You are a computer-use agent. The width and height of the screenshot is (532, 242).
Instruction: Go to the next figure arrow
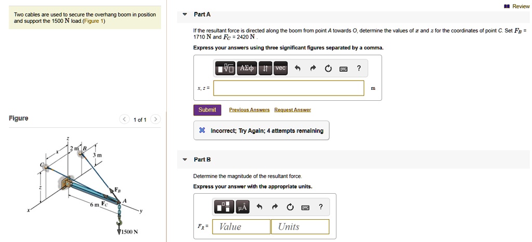(155, 119)
